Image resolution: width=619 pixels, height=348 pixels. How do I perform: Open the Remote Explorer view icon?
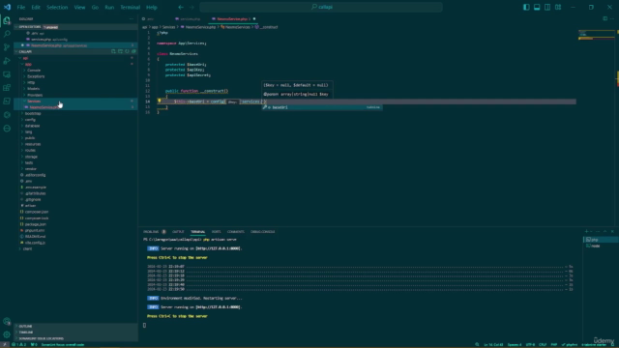pos(7,74)
